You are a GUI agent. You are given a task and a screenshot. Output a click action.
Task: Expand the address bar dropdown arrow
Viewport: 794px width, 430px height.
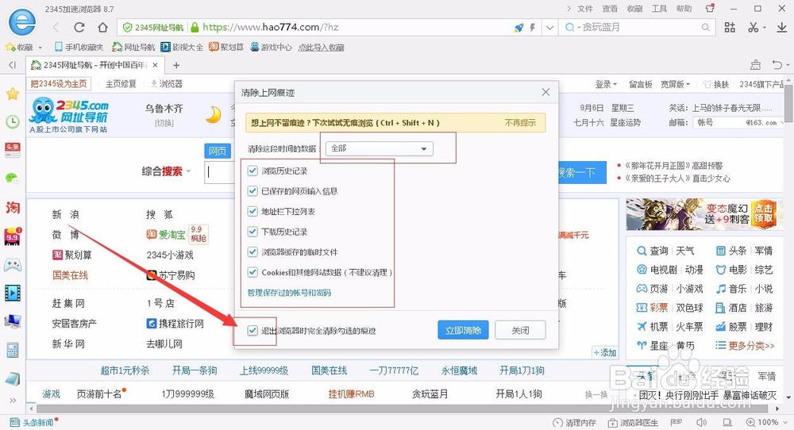[x=549, y=28]
